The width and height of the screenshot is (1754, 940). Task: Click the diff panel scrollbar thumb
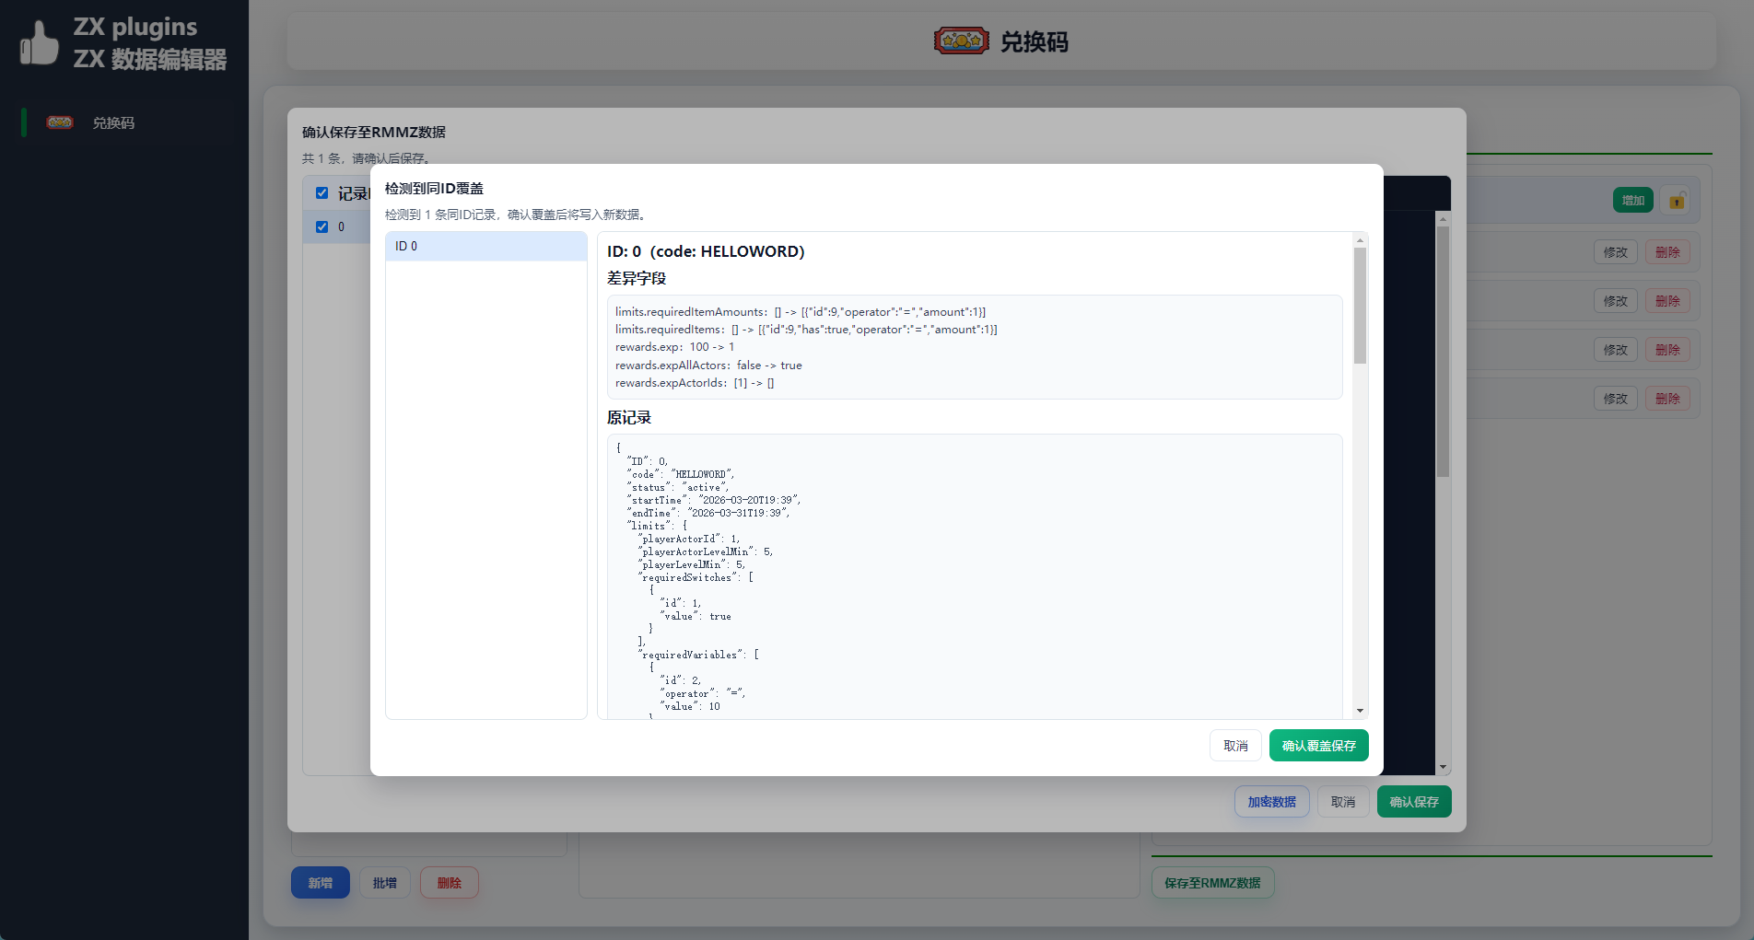1360,305
